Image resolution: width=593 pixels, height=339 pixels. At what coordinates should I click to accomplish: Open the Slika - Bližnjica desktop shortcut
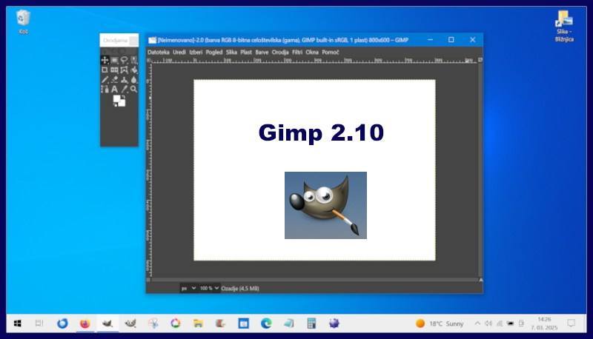coord(564,26)
